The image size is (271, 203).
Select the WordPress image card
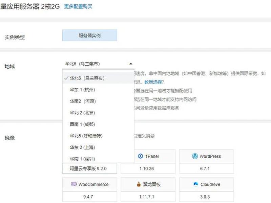206,156
